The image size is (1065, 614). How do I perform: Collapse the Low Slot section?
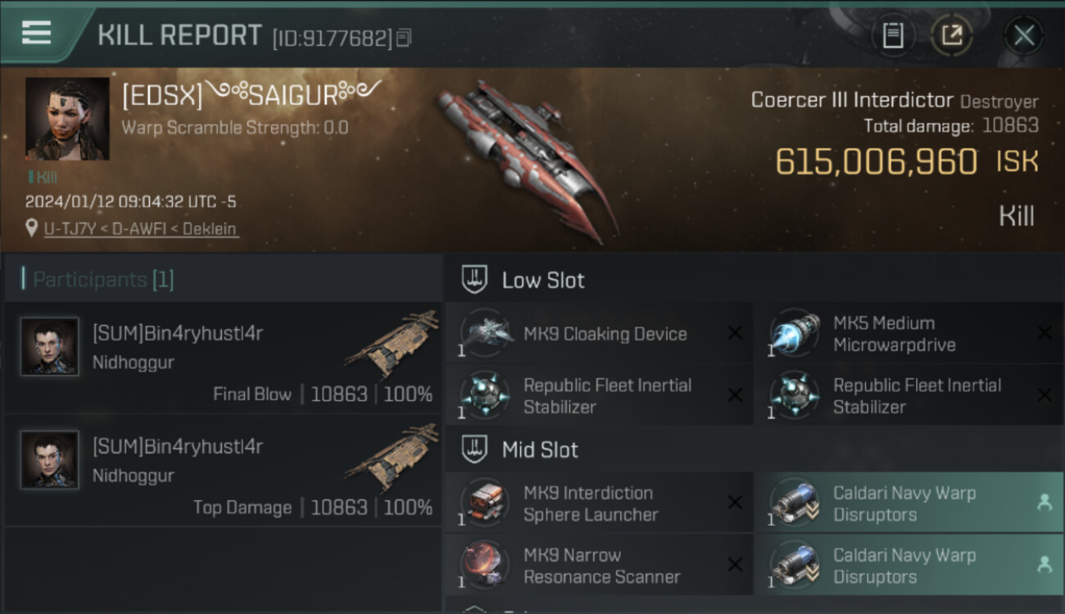(x=476, y=280)
